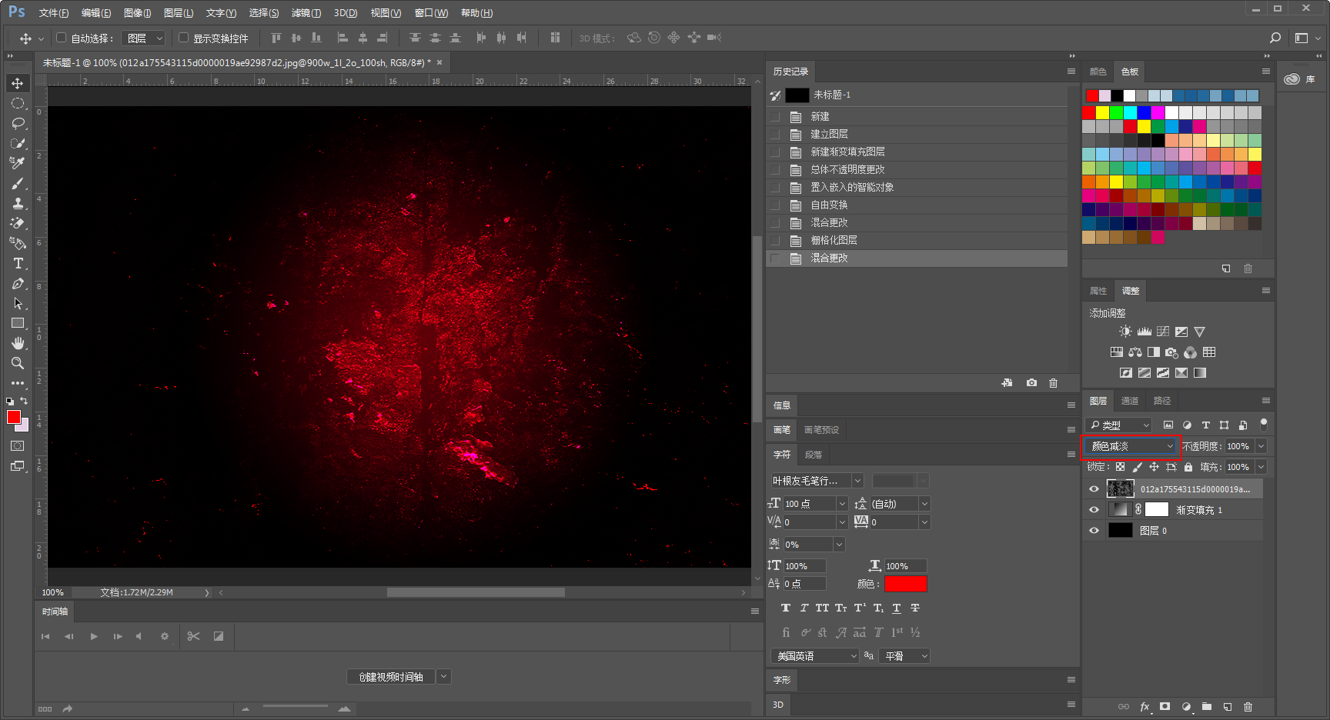Create a new snapshot in History panel
Image resolution: width=1330 pixels, height=720 pixels.
click(1031, 382)
